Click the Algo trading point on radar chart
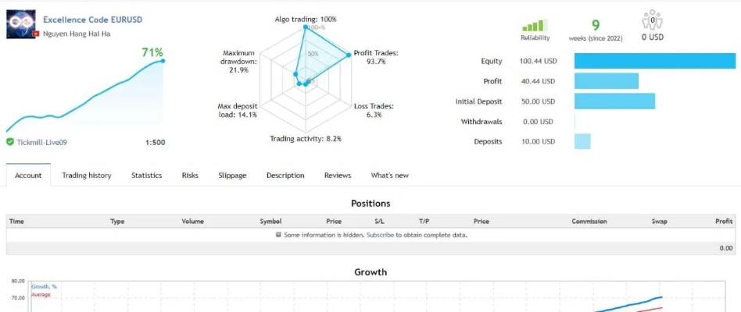Screen dimensions: 741x312 (305, 28)
